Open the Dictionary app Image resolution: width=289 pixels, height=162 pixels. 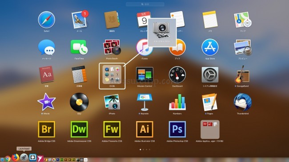pos(46,75)
